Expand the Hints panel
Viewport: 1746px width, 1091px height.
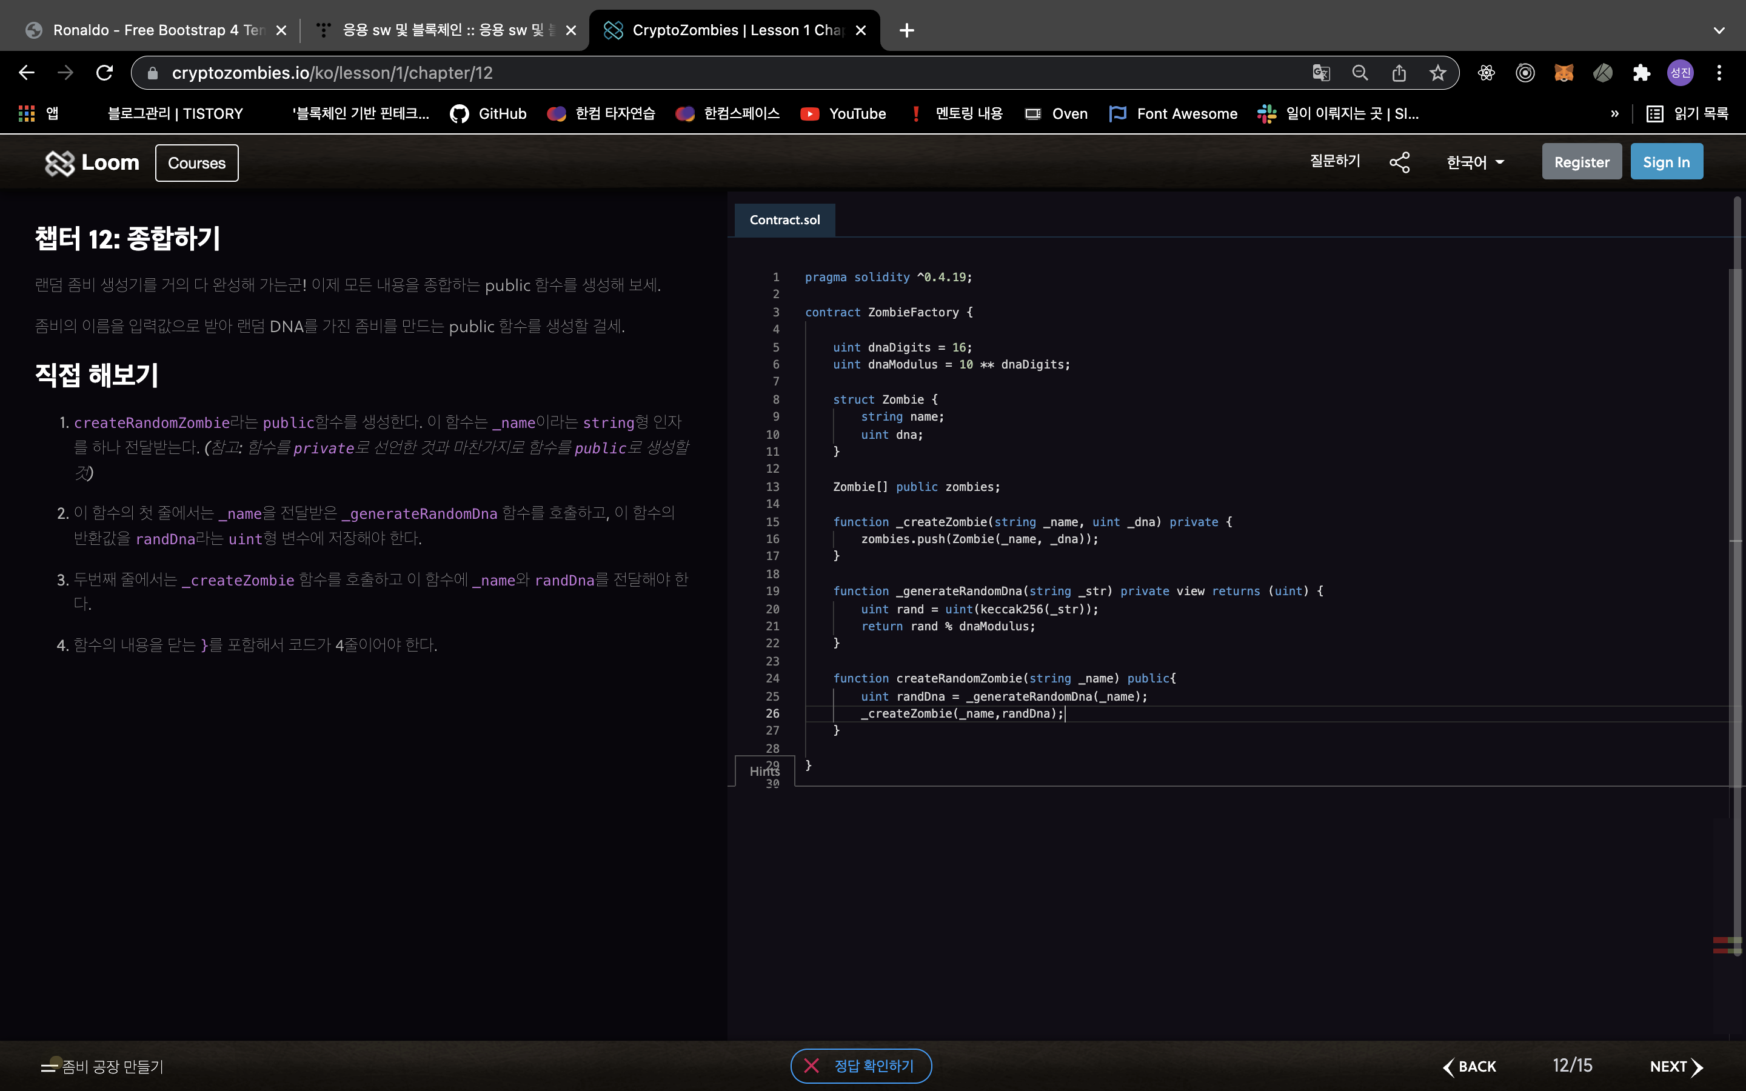(x=763, y=772)
